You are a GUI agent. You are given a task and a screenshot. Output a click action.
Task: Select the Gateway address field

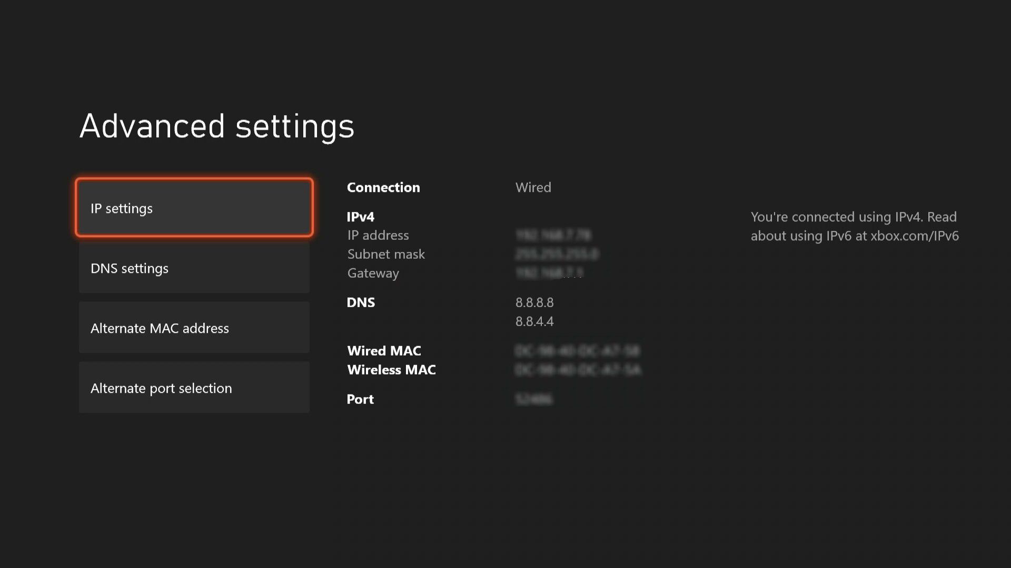click(x=549, y=273)
